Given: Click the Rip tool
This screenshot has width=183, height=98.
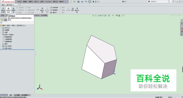Looking at the screenshot, I should coord(73,9).
